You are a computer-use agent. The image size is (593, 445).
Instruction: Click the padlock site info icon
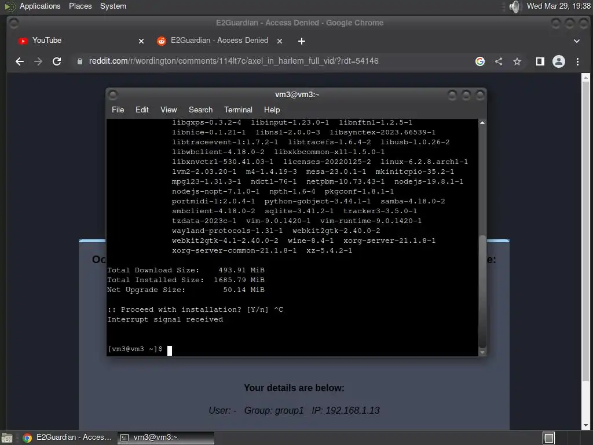coord(80,61)
